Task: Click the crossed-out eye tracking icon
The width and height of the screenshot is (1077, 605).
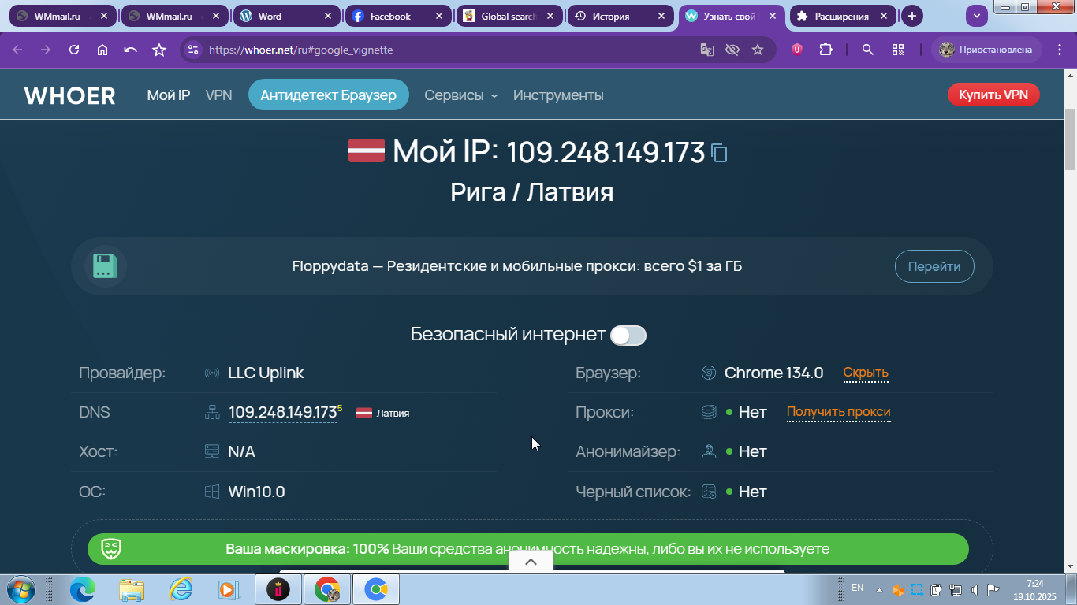Action: point(732,50)
